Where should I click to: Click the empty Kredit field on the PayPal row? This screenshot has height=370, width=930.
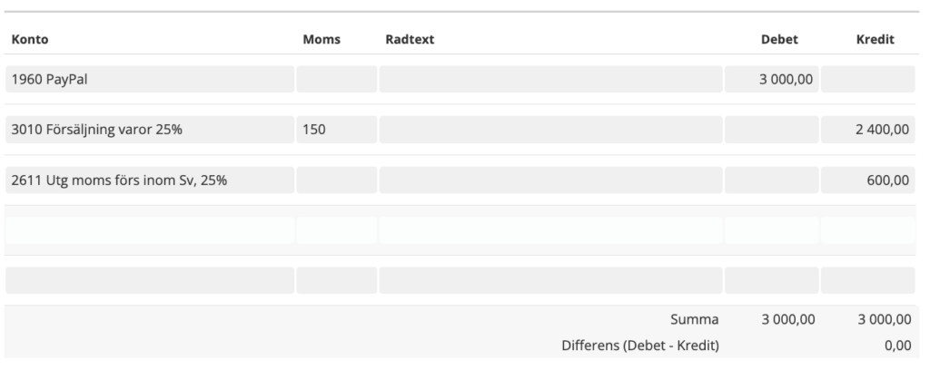point(867,79)
